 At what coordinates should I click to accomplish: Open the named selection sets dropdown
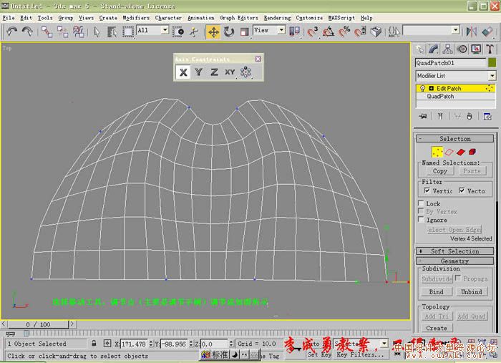tap(456, 30)
